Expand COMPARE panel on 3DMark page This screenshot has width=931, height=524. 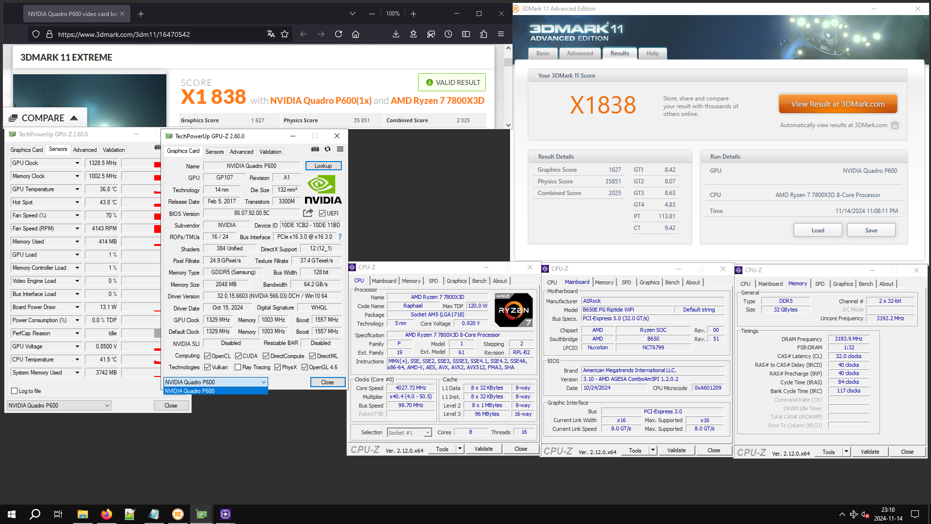[x=46, y=118]
